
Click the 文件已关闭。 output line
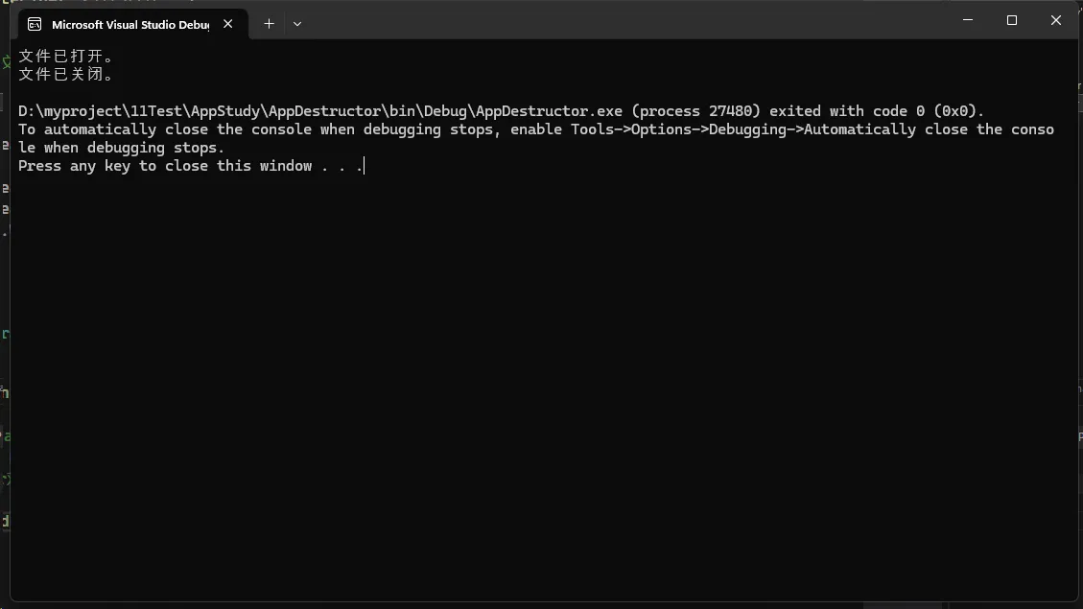pyautogui.click(x=65, y=74)
